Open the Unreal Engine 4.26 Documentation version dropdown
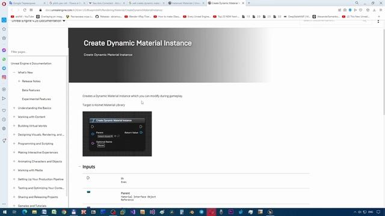This screenshot has height=216, width=385. (x=38, y=21)
